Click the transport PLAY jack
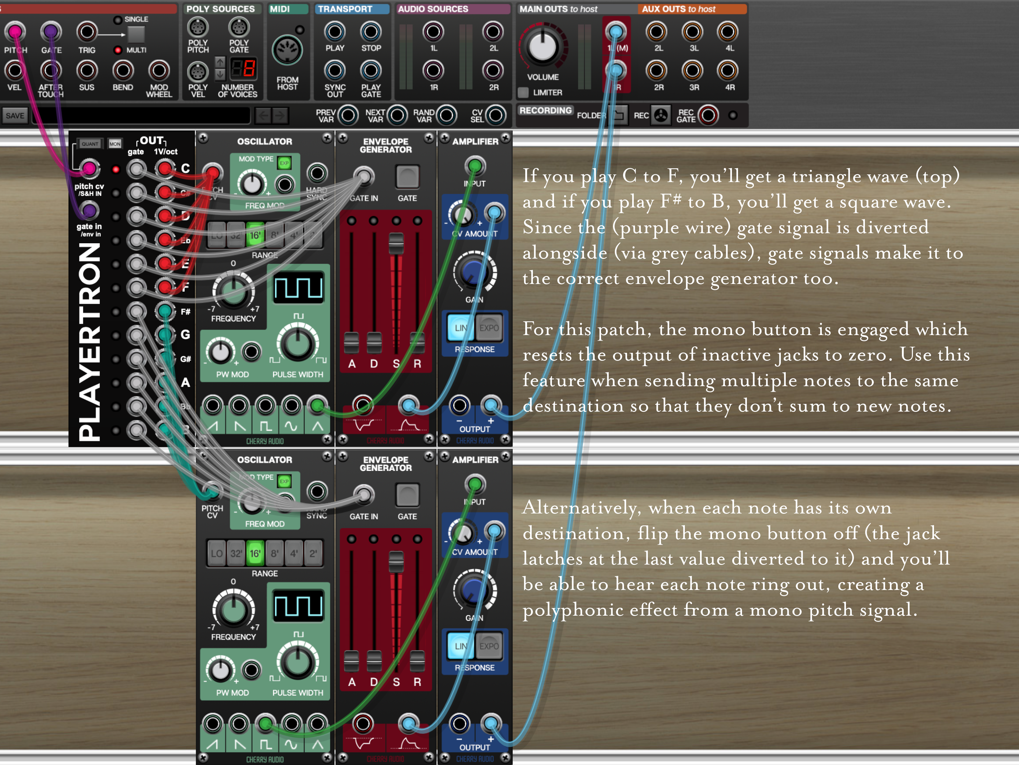 (334, 32)
